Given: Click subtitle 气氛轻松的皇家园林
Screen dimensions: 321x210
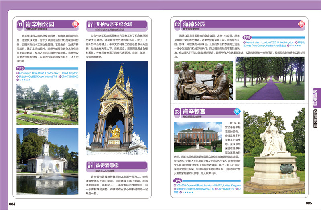Looking at the screenshot, I should tap(36, 29).
